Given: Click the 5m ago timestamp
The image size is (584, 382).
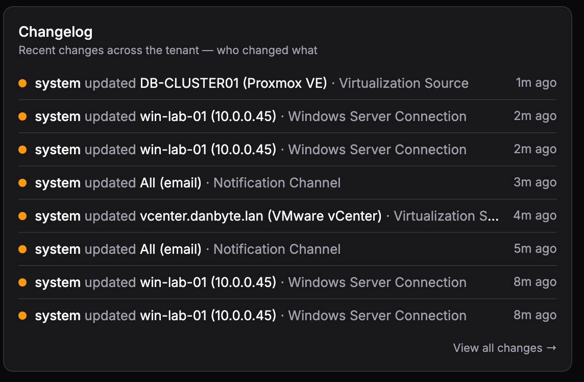Looking at the screenshot, I should tap(535, 249).
